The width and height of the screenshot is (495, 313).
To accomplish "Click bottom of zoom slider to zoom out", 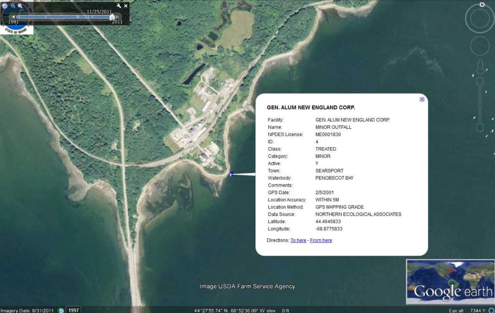I will 480,127.
